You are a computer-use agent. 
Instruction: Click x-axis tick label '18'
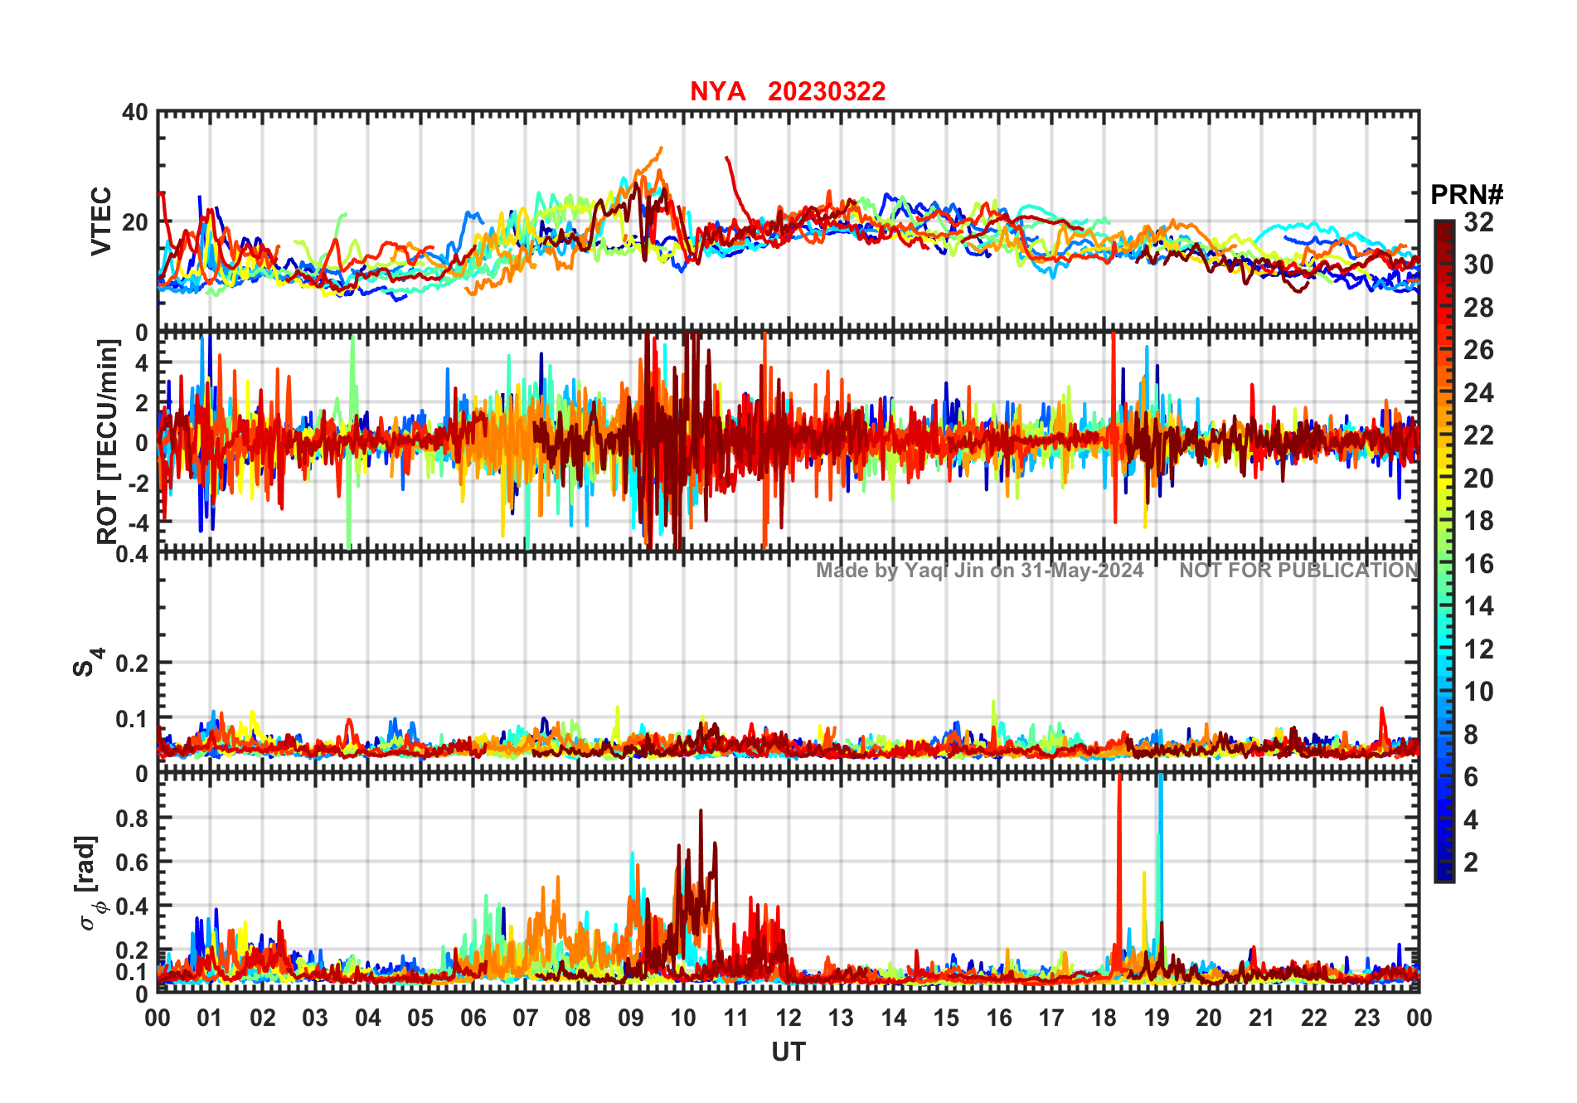pyautogui.click(x=1104, y=1018)
